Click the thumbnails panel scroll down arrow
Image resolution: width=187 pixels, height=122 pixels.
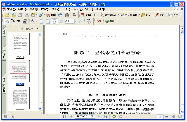(40, 108)
